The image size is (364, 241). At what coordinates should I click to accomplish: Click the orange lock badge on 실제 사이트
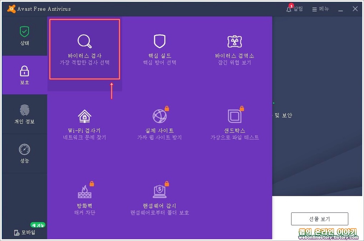click(x=167, y=108)
